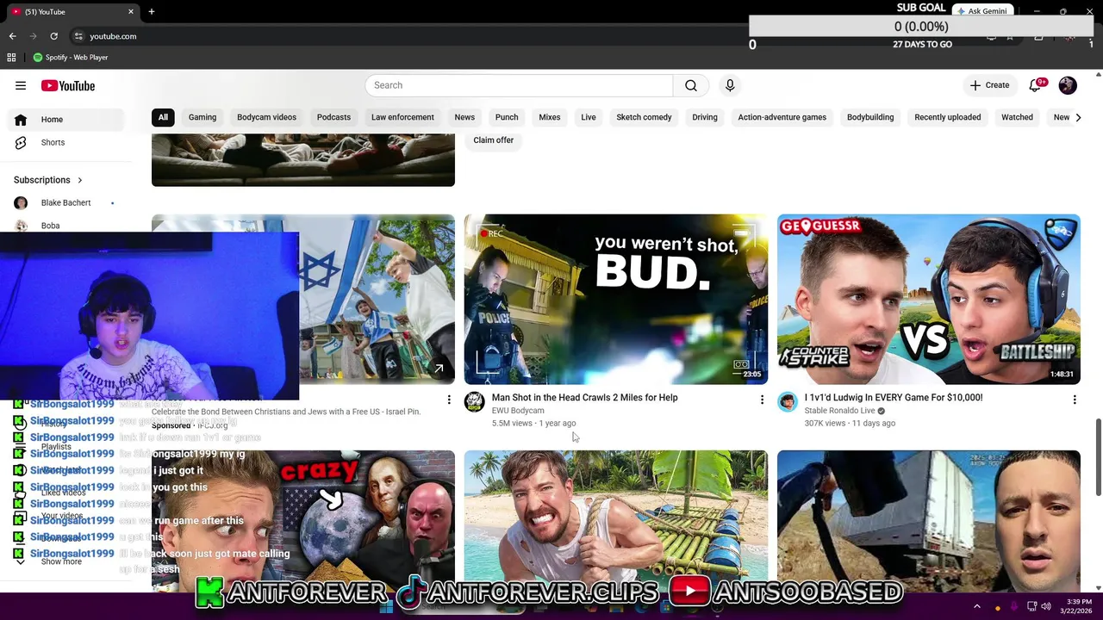Select the Gaming filter chip
Viewport: 1103px width, 620px height.
[x=203, y=117]
